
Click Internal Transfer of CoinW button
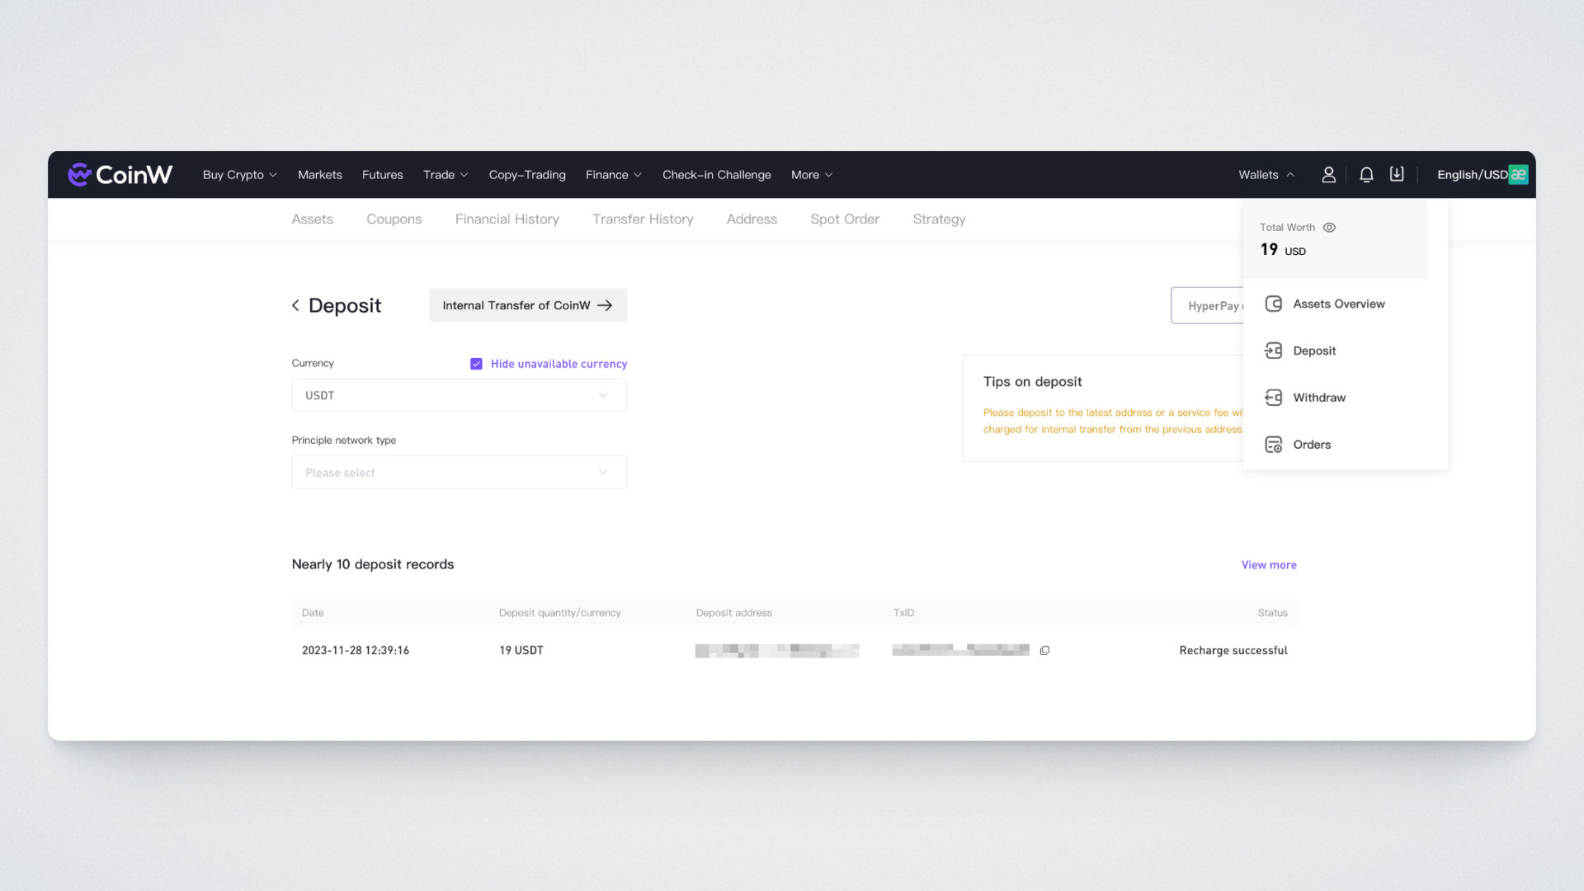[x=527, y=305]
